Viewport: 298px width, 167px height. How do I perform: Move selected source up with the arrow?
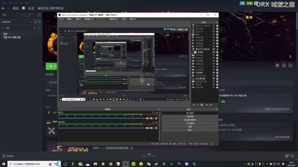[207, 105]
